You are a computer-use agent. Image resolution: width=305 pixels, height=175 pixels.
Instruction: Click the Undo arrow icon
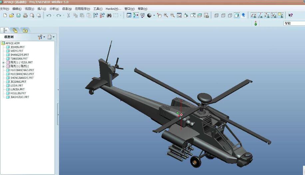49,15
